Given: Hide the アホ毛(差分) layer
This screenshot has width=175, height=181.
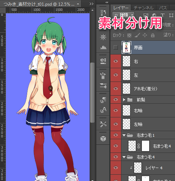Looking at the screenshot, I should click(116, 89).
